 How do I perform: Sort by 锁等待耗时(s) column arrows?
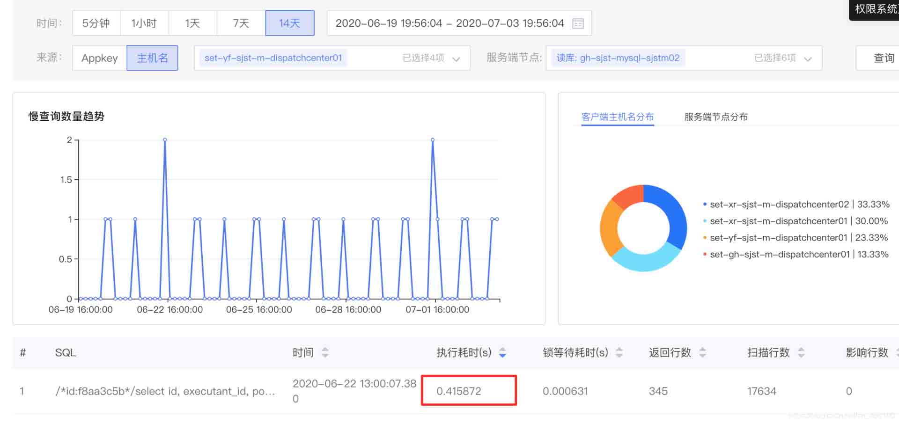click(x=619, y=352)
